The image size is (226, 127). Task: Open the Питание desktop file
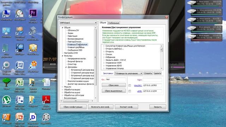(x=46, y=84)
